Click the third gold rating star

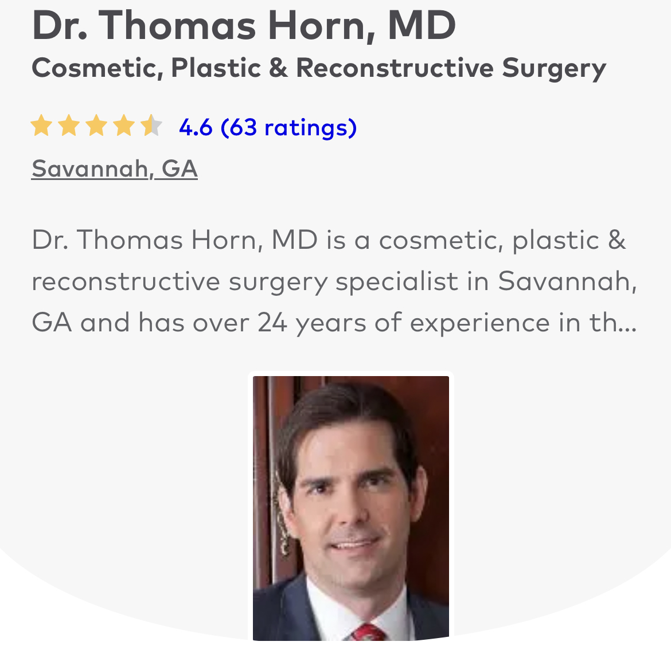96,126
